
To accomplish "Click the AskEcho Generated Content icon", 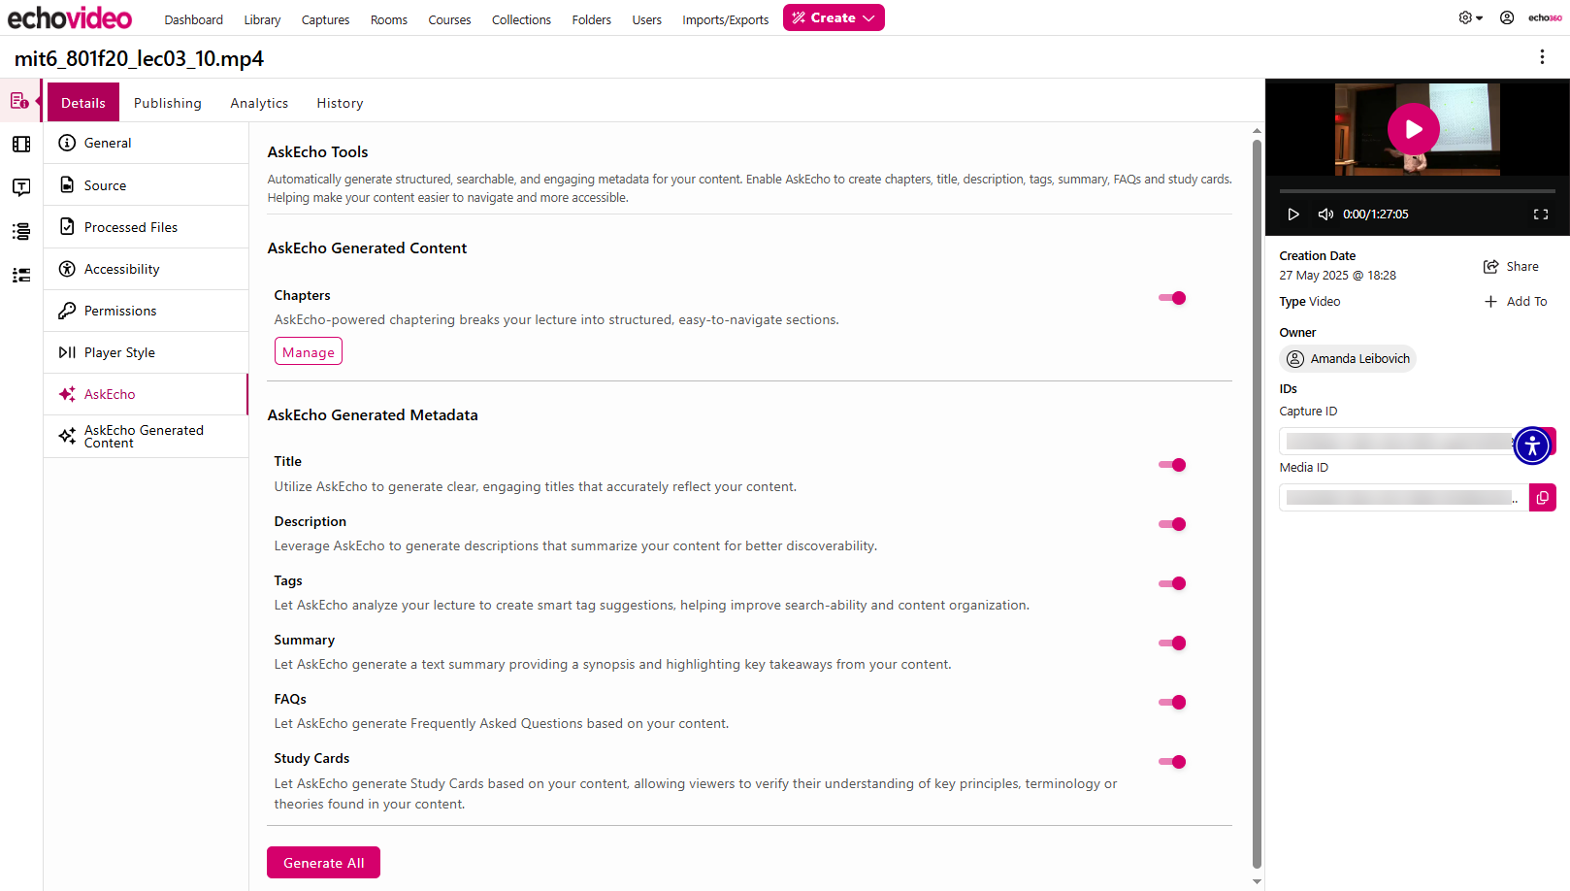I will point(67,436).
